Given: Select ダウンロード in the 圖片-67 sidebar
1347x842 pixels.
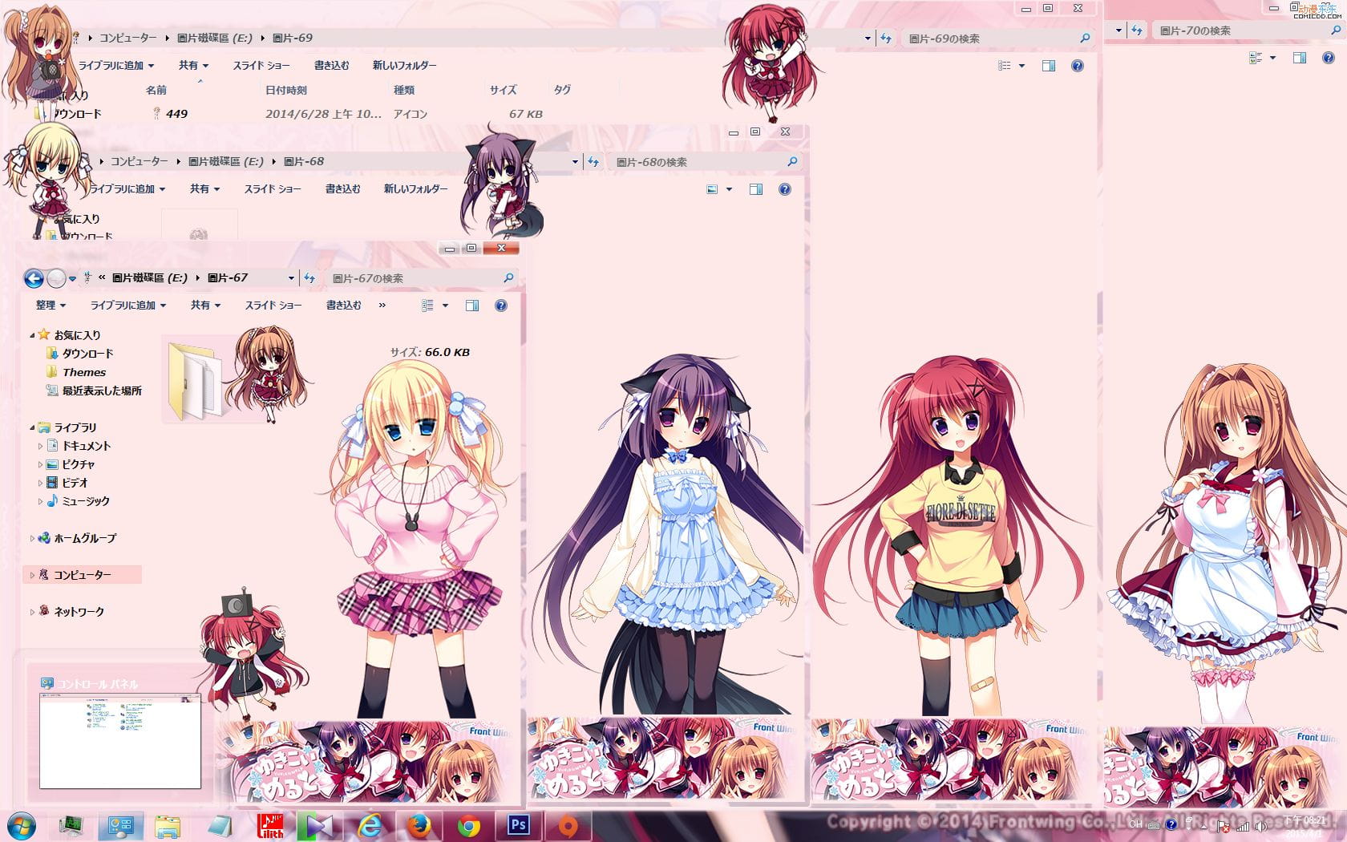Looking at the screenshot, I should [80, 354].
